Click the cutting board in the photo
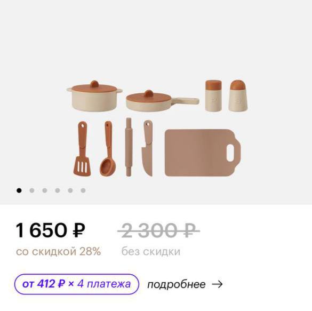The width and height of the screenshot is (312, 311). [203, 153]
